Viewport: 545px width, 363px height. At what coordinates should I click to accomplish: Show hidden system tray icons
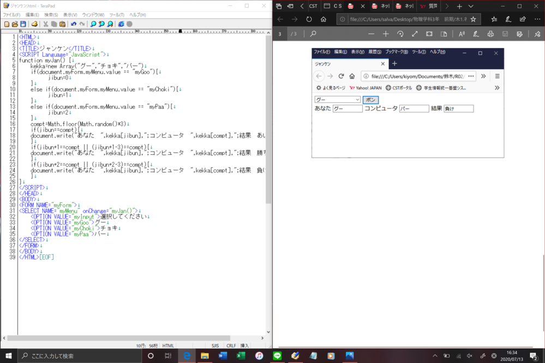click(435, 356)
